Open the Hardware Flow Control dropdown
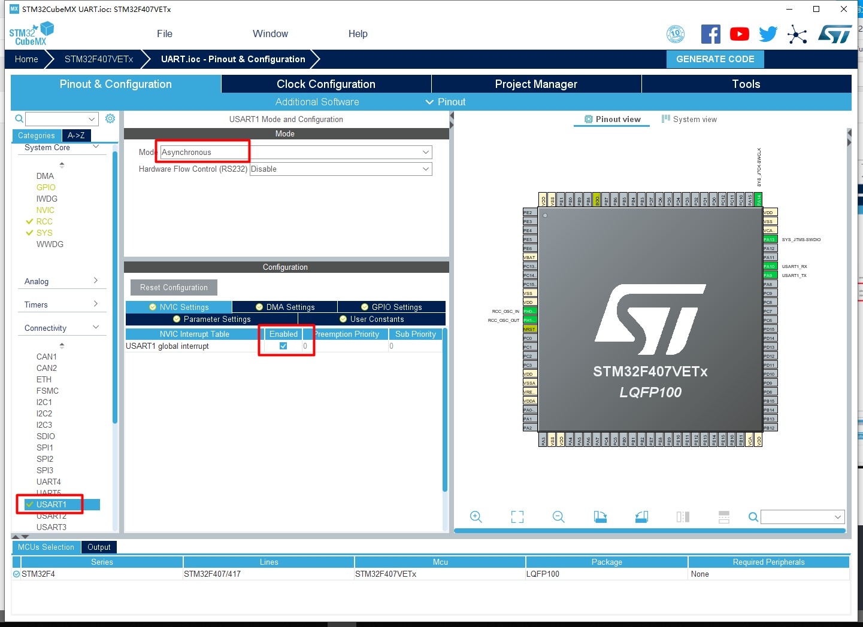This screenshot has height=627, width=863. pyautogui.click(x=340, y=169)
